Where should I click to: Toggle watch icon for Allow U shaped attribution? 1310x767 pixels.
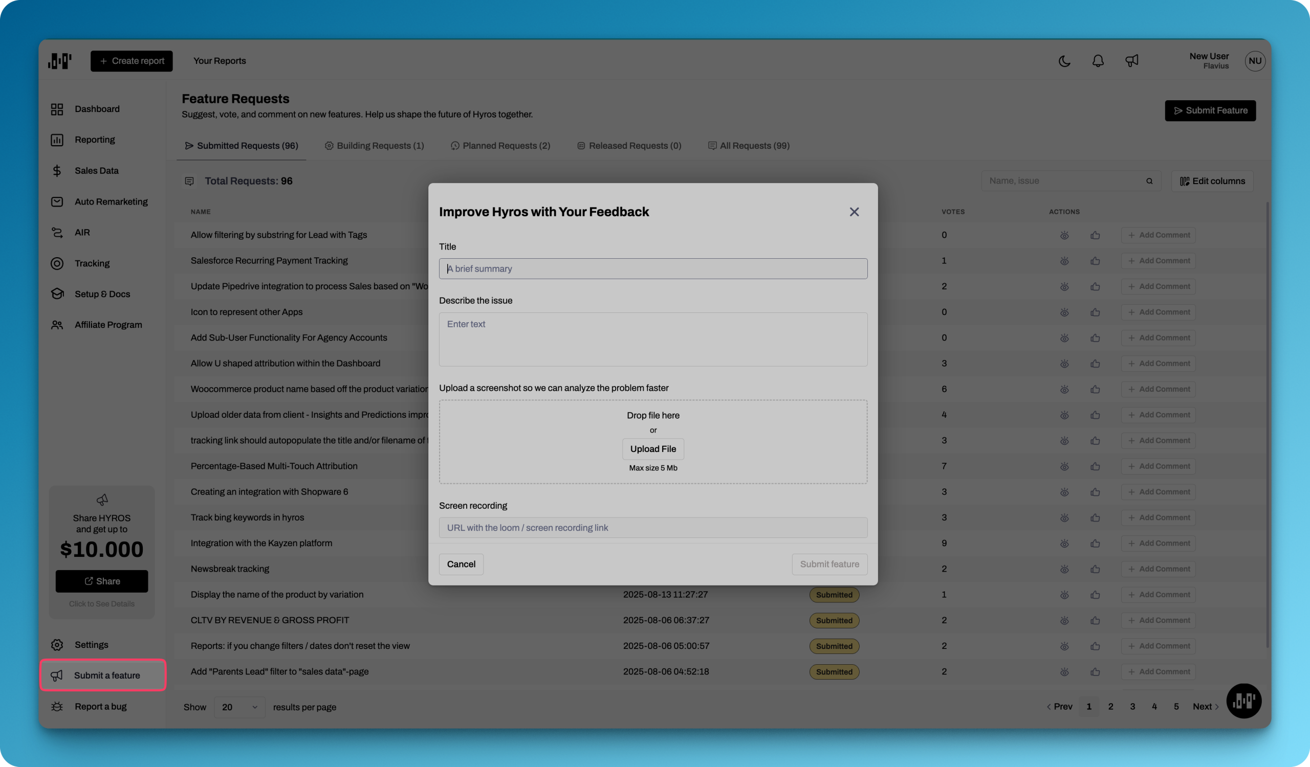1064,364
